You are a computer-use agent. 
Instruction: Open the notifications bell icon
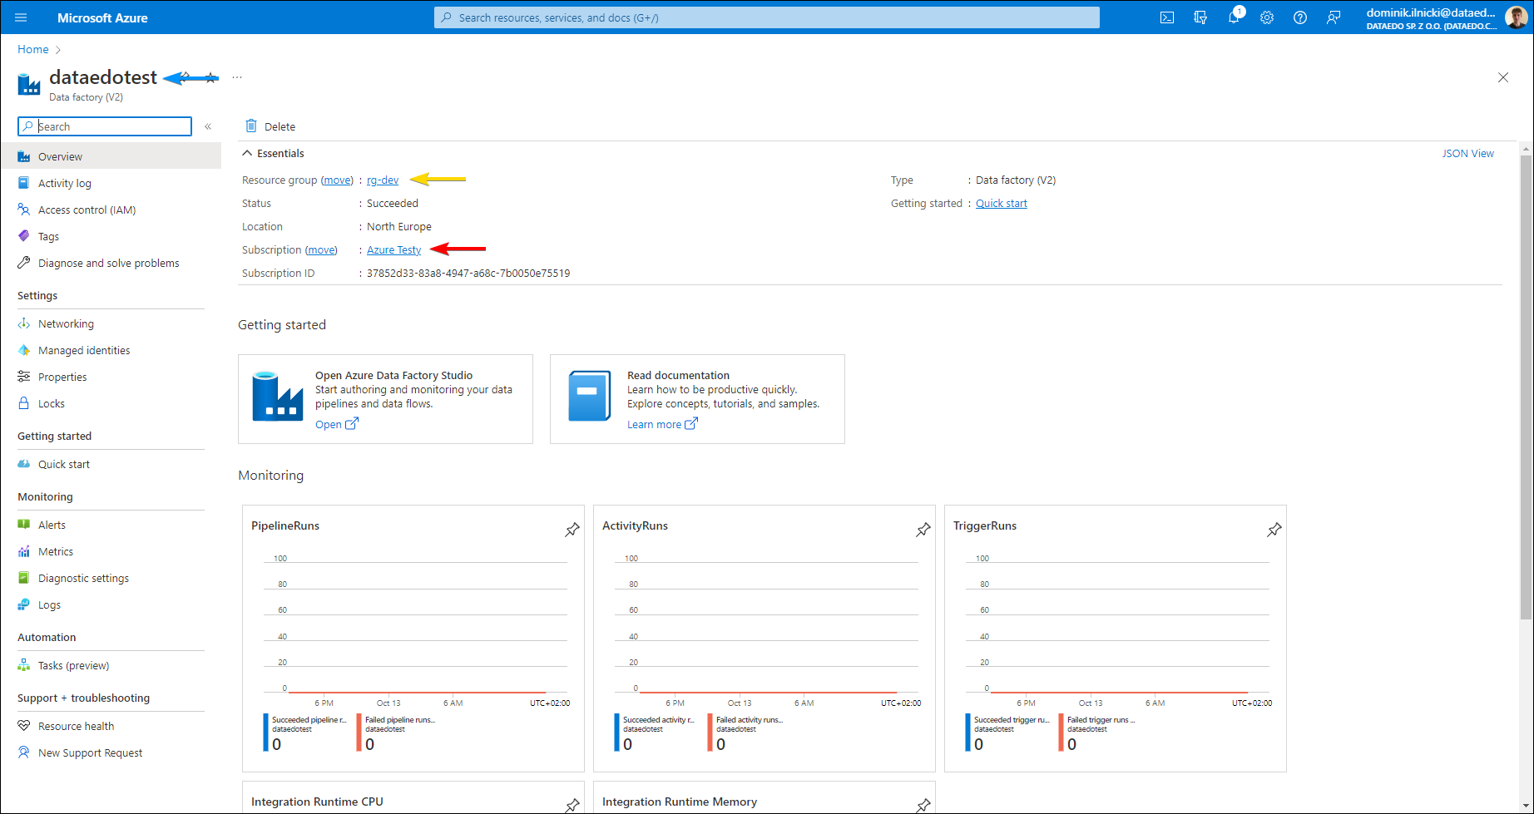click(x=1234, y=17)
